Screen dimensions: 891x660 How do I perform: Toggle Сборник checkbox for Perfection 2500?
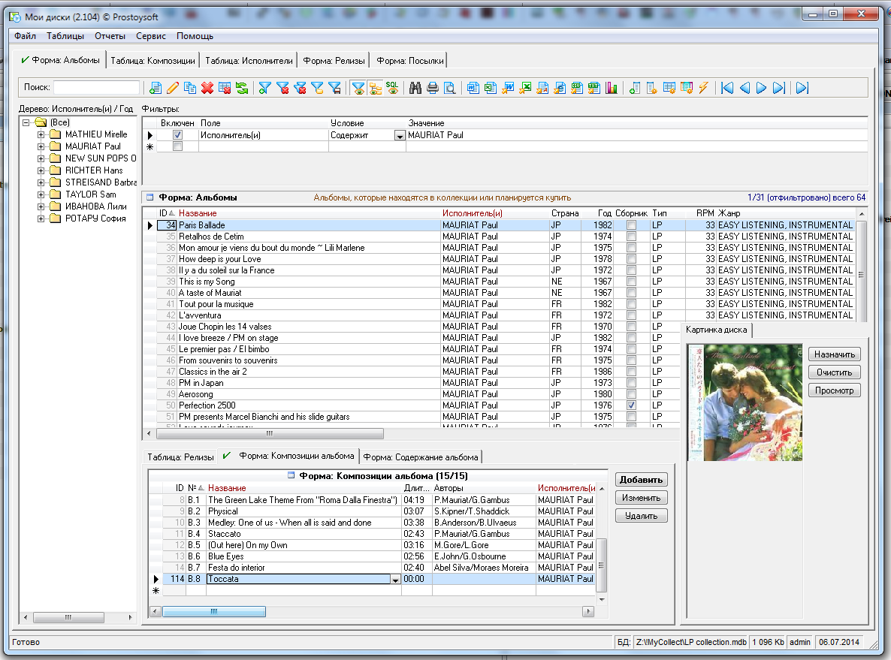[631, 405]
